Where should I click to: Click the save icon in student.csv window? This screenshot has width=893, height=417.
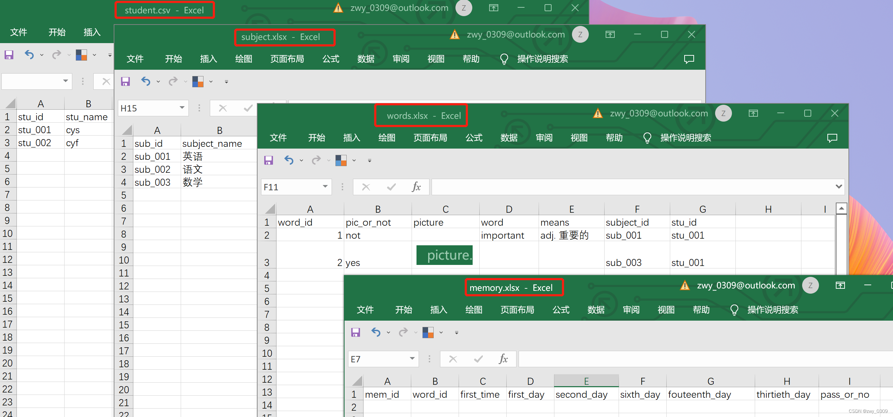point(9,55)
